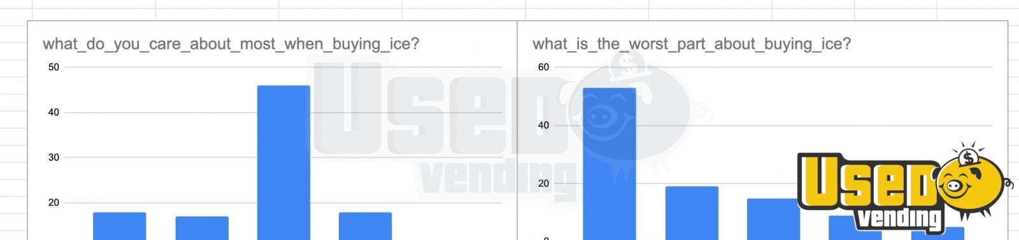
Task: Click the yellow Used Vending logo text
Action: [x=873, y=189]
